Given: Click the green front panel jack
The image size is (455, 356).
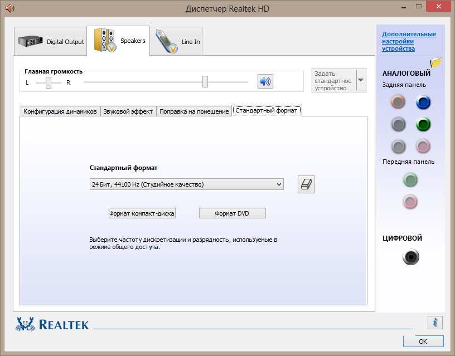Looking at the screenshot, I should point(410,180).
